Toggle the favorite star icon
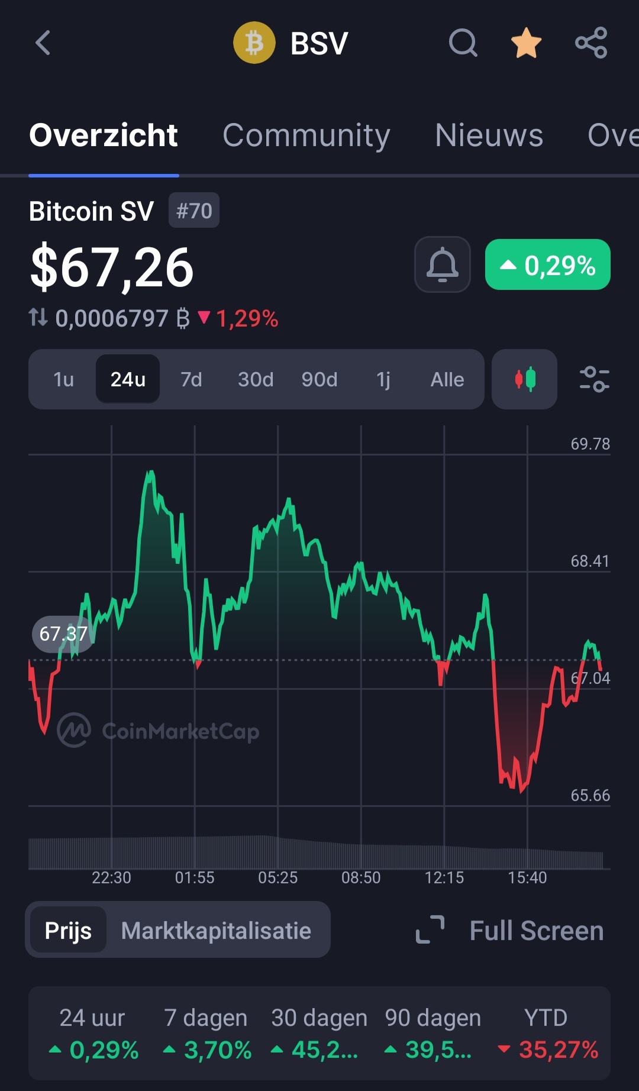This screenshot has height=1091, width=639. tap(526, 43)
